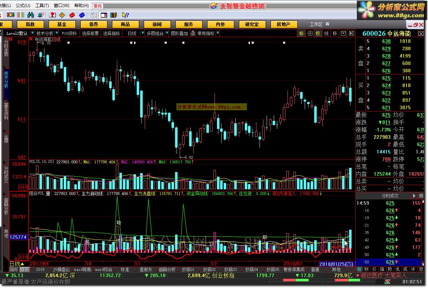The image size is (428, 288).
Task: Select the JG操盘论 indicator tab
Action: click(x=62, y=269)
